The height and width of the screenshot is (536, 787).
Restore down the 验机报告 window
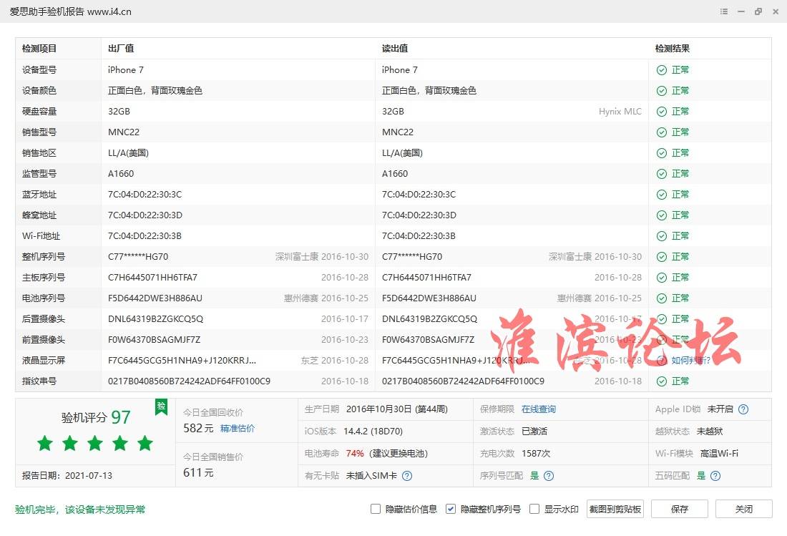coord(758,11)
